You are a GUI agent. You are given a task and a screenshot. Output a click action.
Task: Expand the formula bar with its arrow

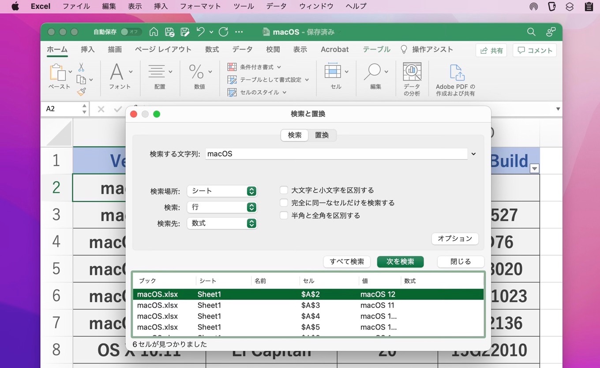click(x=558, y=109)
